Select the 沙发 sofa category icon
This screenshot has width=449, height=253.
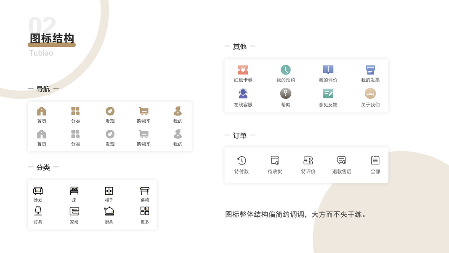pos(38,191)
